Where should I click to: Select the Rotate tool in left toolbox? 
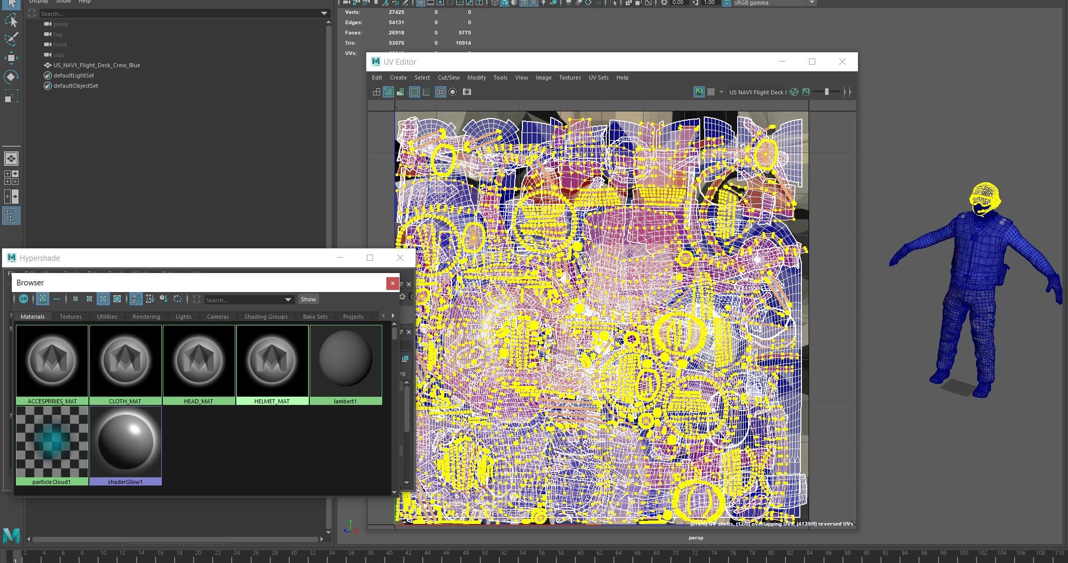point(11,77)
